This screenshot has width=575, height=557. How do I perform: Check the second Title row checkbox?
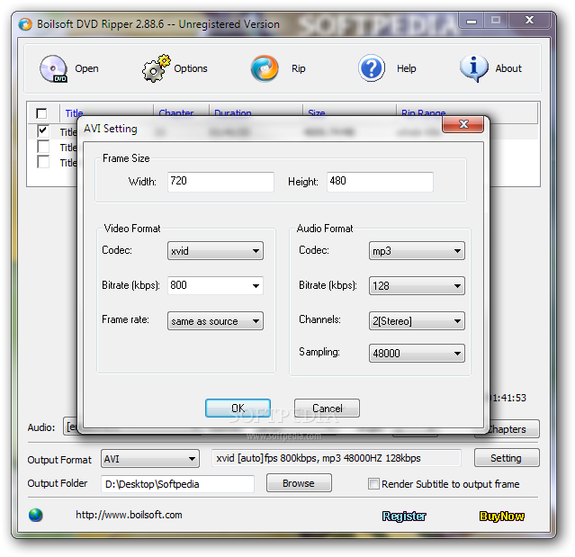(43, 147)
